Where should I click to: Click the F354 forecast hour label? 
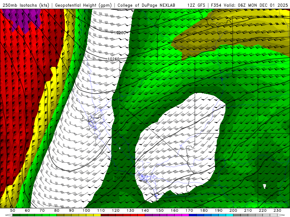pos(216,5)
